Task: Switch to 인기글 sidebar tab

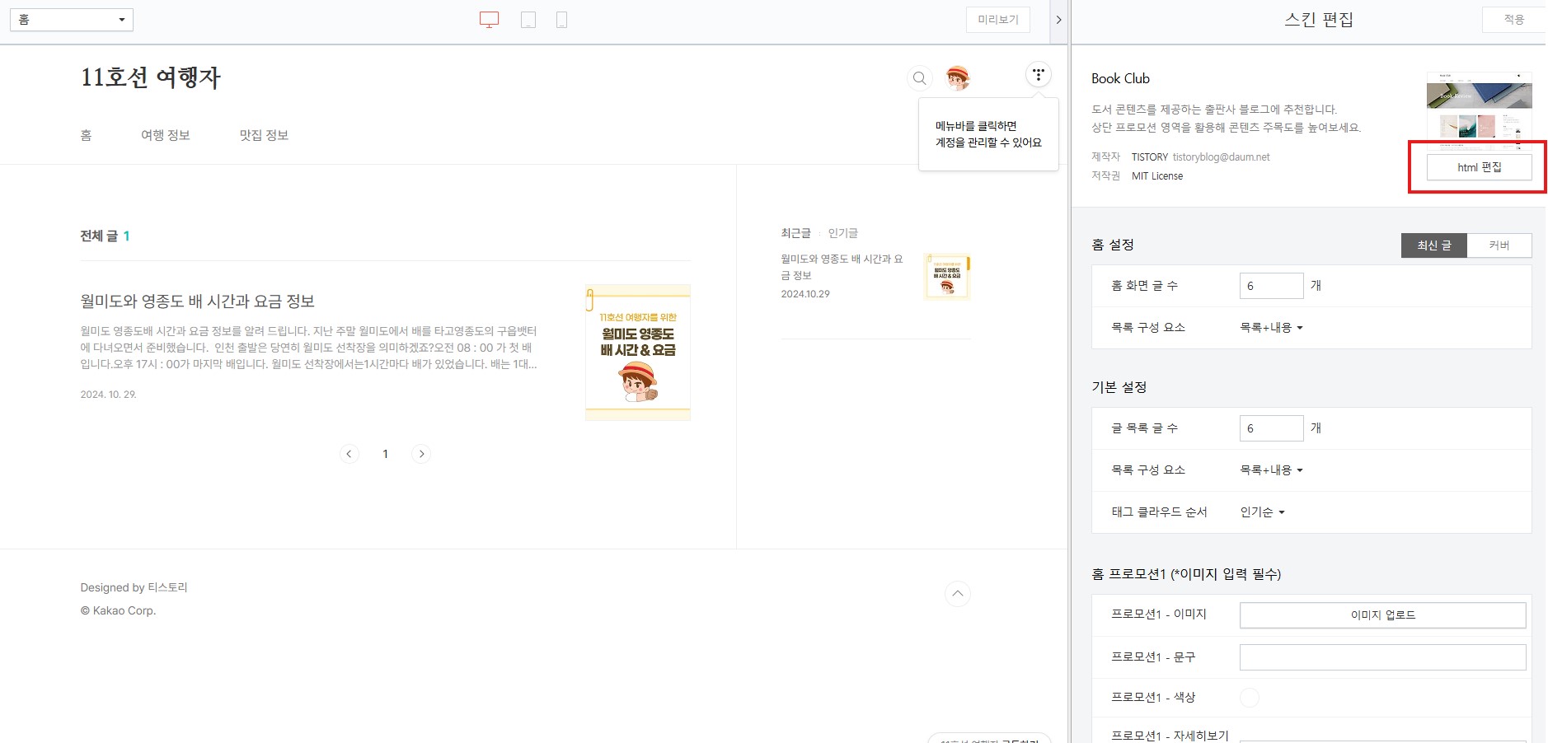Action: [x=843, y=233]
